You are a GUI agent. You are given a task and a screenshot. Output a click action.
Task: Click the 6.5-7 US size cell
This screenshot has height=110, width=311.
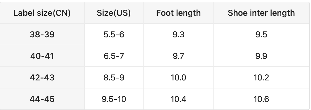point(114,56)
